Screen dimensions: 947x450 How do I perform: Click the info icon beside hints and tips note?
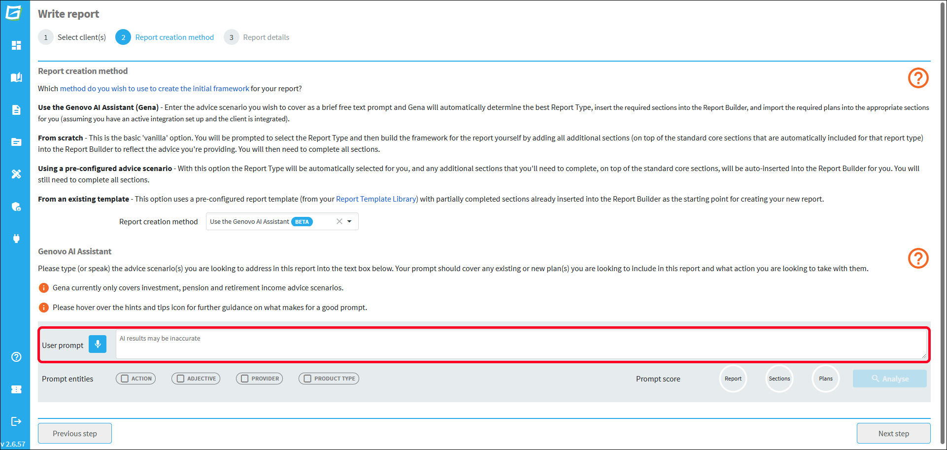(x=43, y=308)
